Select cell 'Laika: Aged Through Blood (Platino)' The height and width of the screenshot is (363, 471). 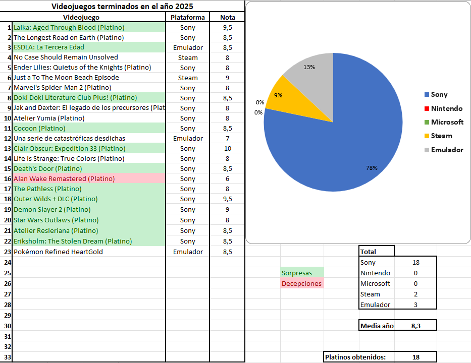89,27
